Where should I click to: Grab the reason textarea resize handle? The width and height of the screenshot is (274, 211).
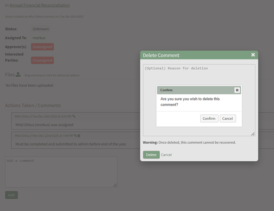(x=253, y=134)
